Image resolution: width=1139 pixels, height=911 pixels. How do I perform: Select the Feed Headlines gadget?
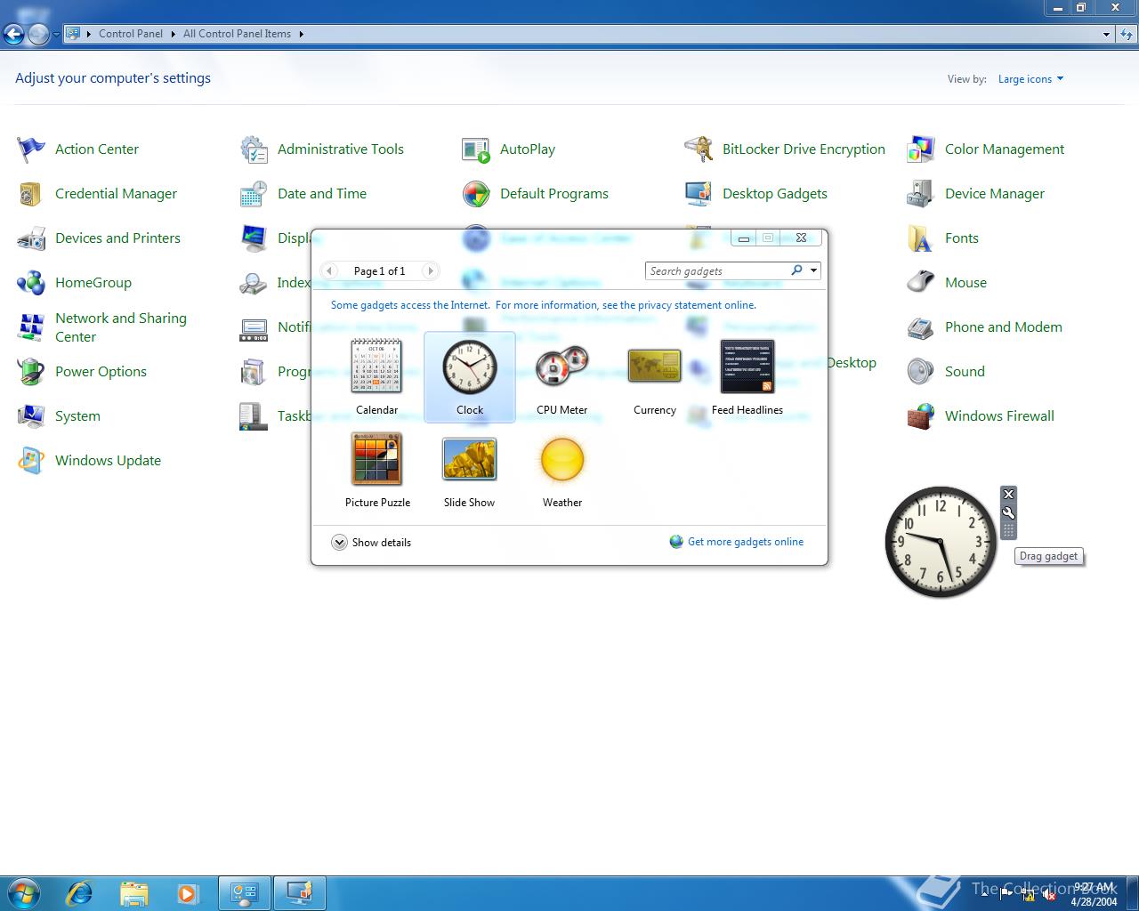[x=747, y=377]
